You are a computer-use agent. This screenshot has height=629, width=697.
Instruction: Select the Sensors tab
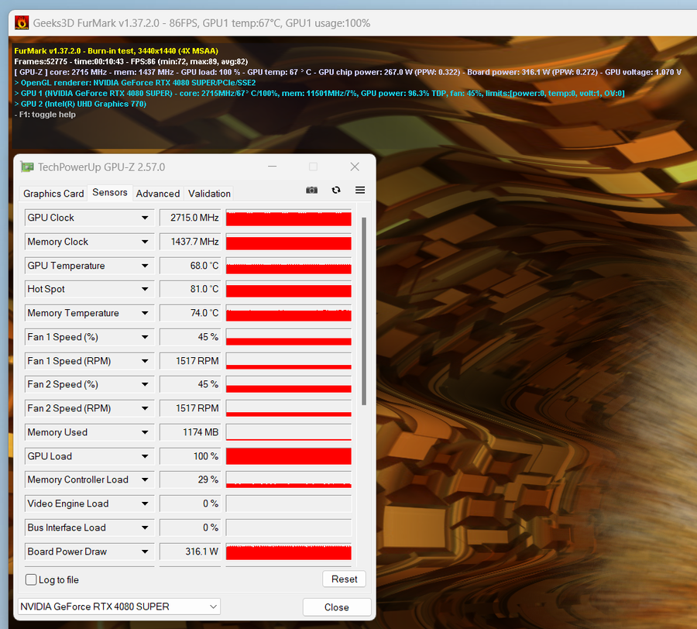point(110,192)
